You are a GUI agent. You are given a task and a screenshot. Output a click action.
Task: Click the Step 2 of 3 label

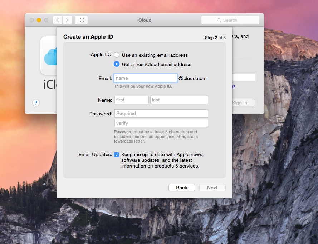tap(215, 38)
